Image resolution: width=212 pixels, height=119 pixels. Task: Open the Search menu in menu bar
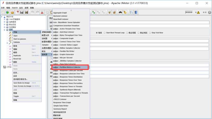[x=15, y=8]
